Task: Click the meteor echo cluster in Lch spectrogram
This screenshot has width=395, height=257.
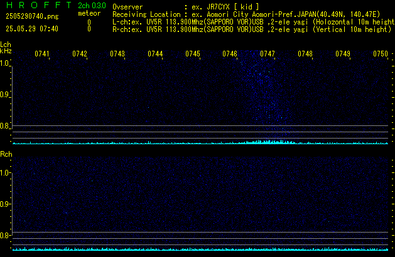Action: pyautogui.click(x=264, y=93)
